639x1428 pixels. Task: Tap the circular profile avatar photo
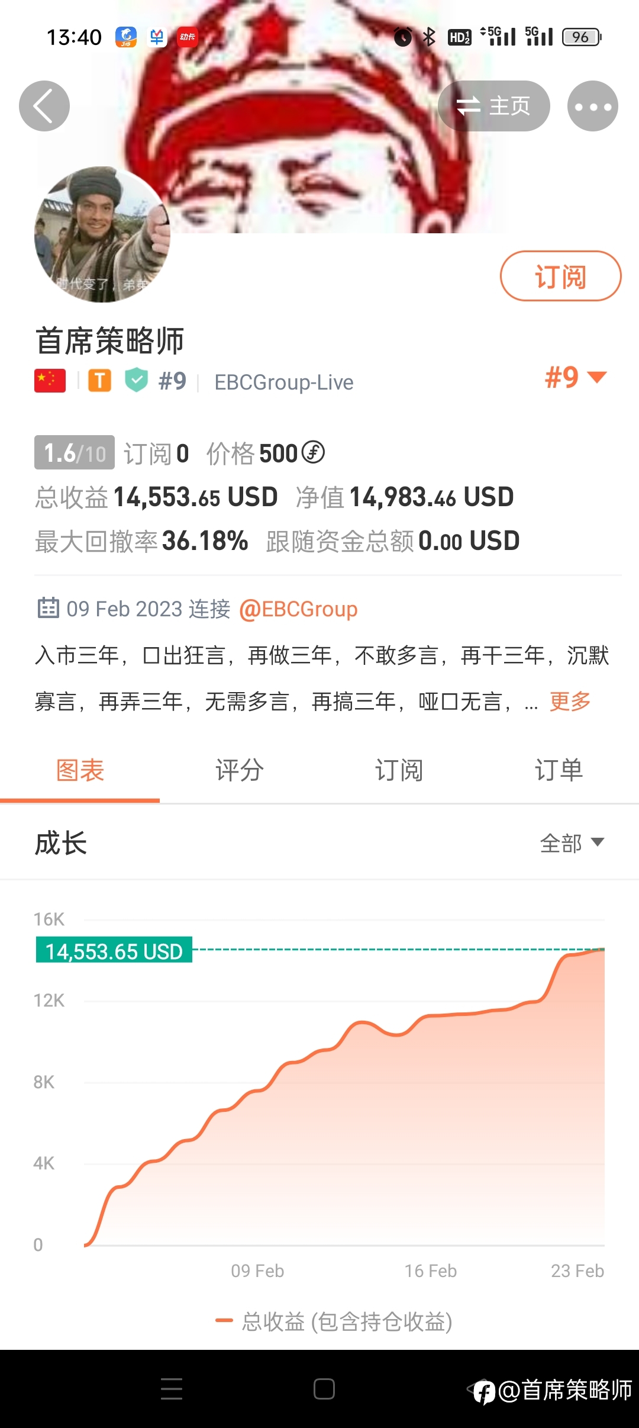[102, 234]
